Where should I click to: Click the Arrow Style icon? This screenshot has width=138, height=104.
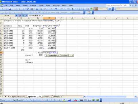click(89, 100)
